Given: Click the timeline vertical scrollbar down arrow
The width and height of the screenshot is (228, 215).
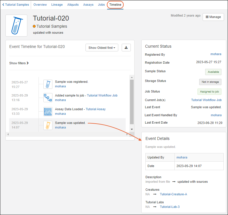Looking at the screenshot, I should click(132, 129).
